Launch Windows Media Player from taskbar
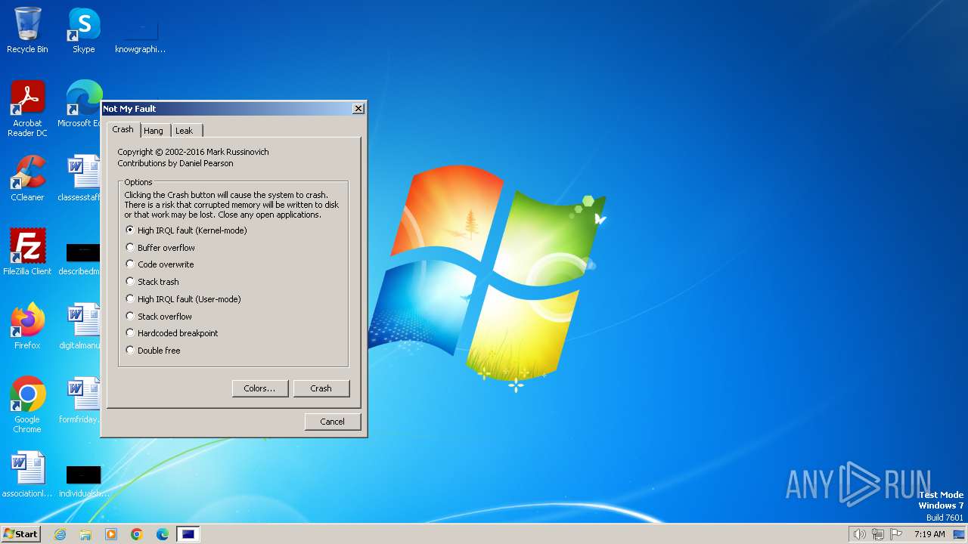This screenshot has width=968, height=544. pyautogui.click(x=111, y=534)
